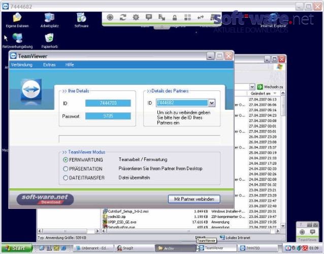Open the gear settings icon in remote toolbar

click(x=136, y=17)
